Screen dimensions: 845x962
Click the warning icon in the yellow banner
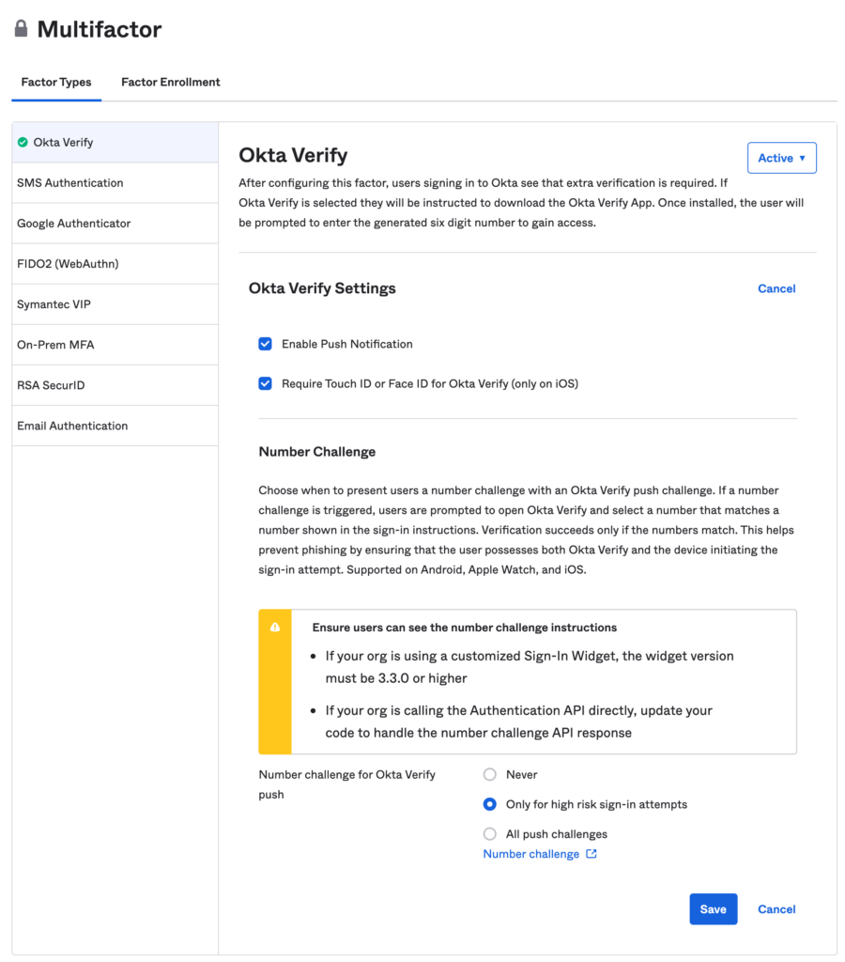coord(274,627)
